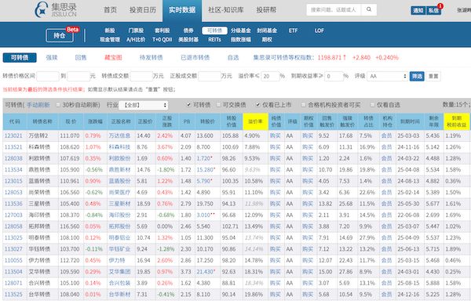Click the magnifier search icon button
This screenshot has height=304, width=471.
coord(369,9)
